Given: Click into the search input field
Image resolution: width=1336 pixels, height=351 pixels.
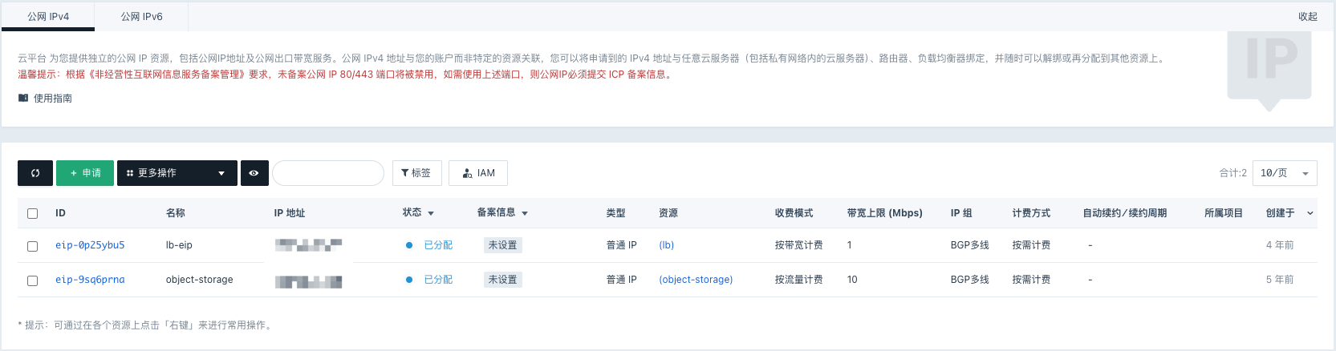Looking at the screenshot, I should [x=328, y=173].
